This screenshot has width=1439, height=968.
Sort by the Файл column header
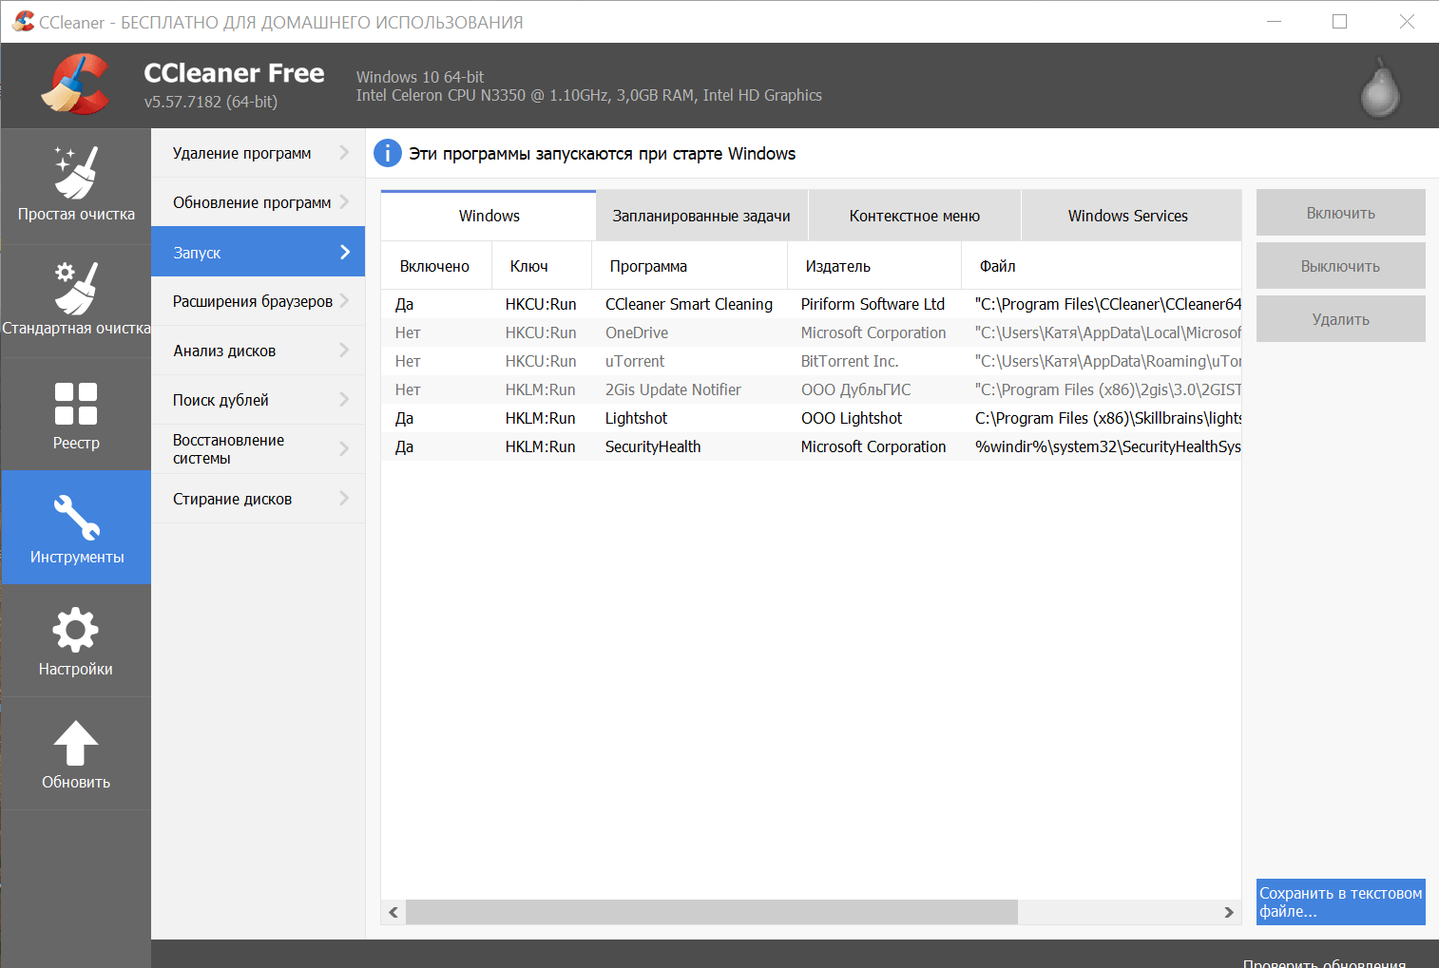click(1102, 266)
